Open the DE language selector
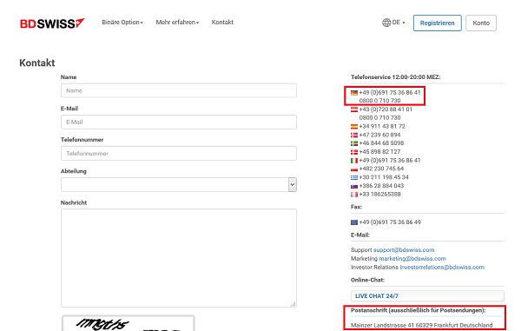521x331 pixels. (x=399, y=23)
